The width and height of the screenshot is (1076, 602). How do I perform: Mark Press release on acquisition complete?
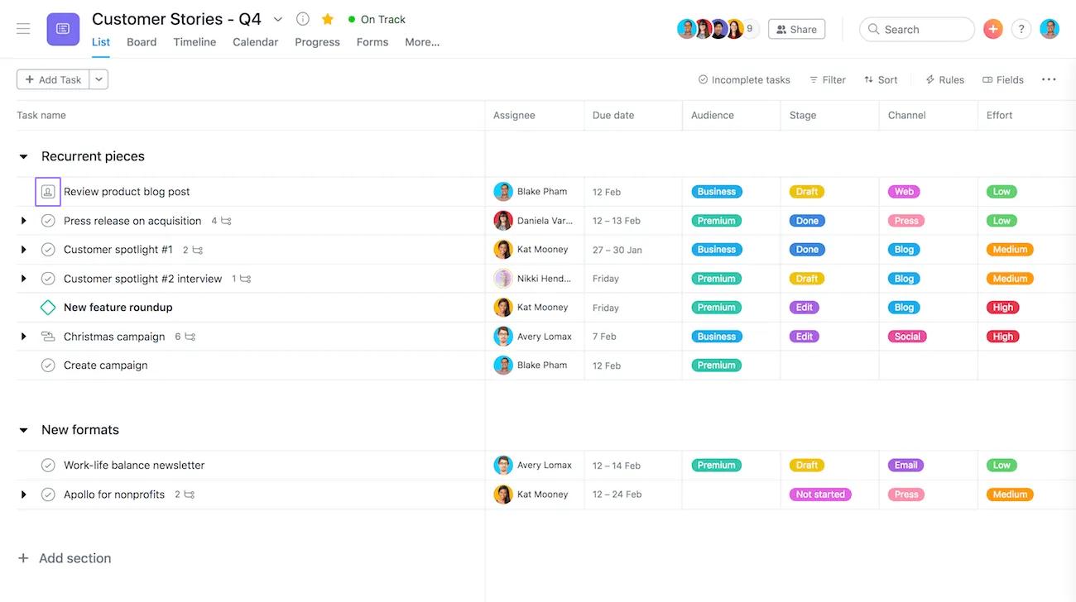tap(48, 221)
